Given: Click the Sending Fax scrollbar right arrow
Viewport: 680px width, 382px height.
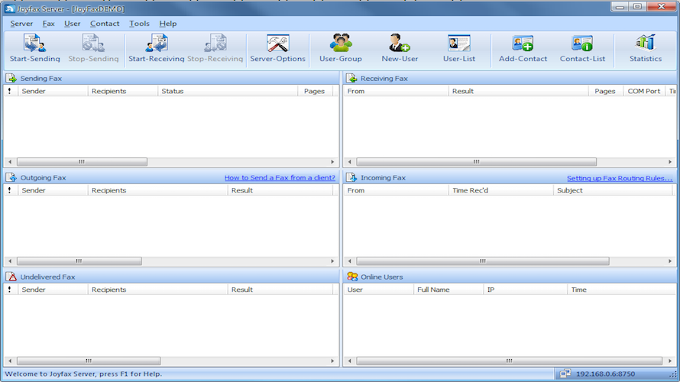Looking at the screenshot, I should [332, 162].
